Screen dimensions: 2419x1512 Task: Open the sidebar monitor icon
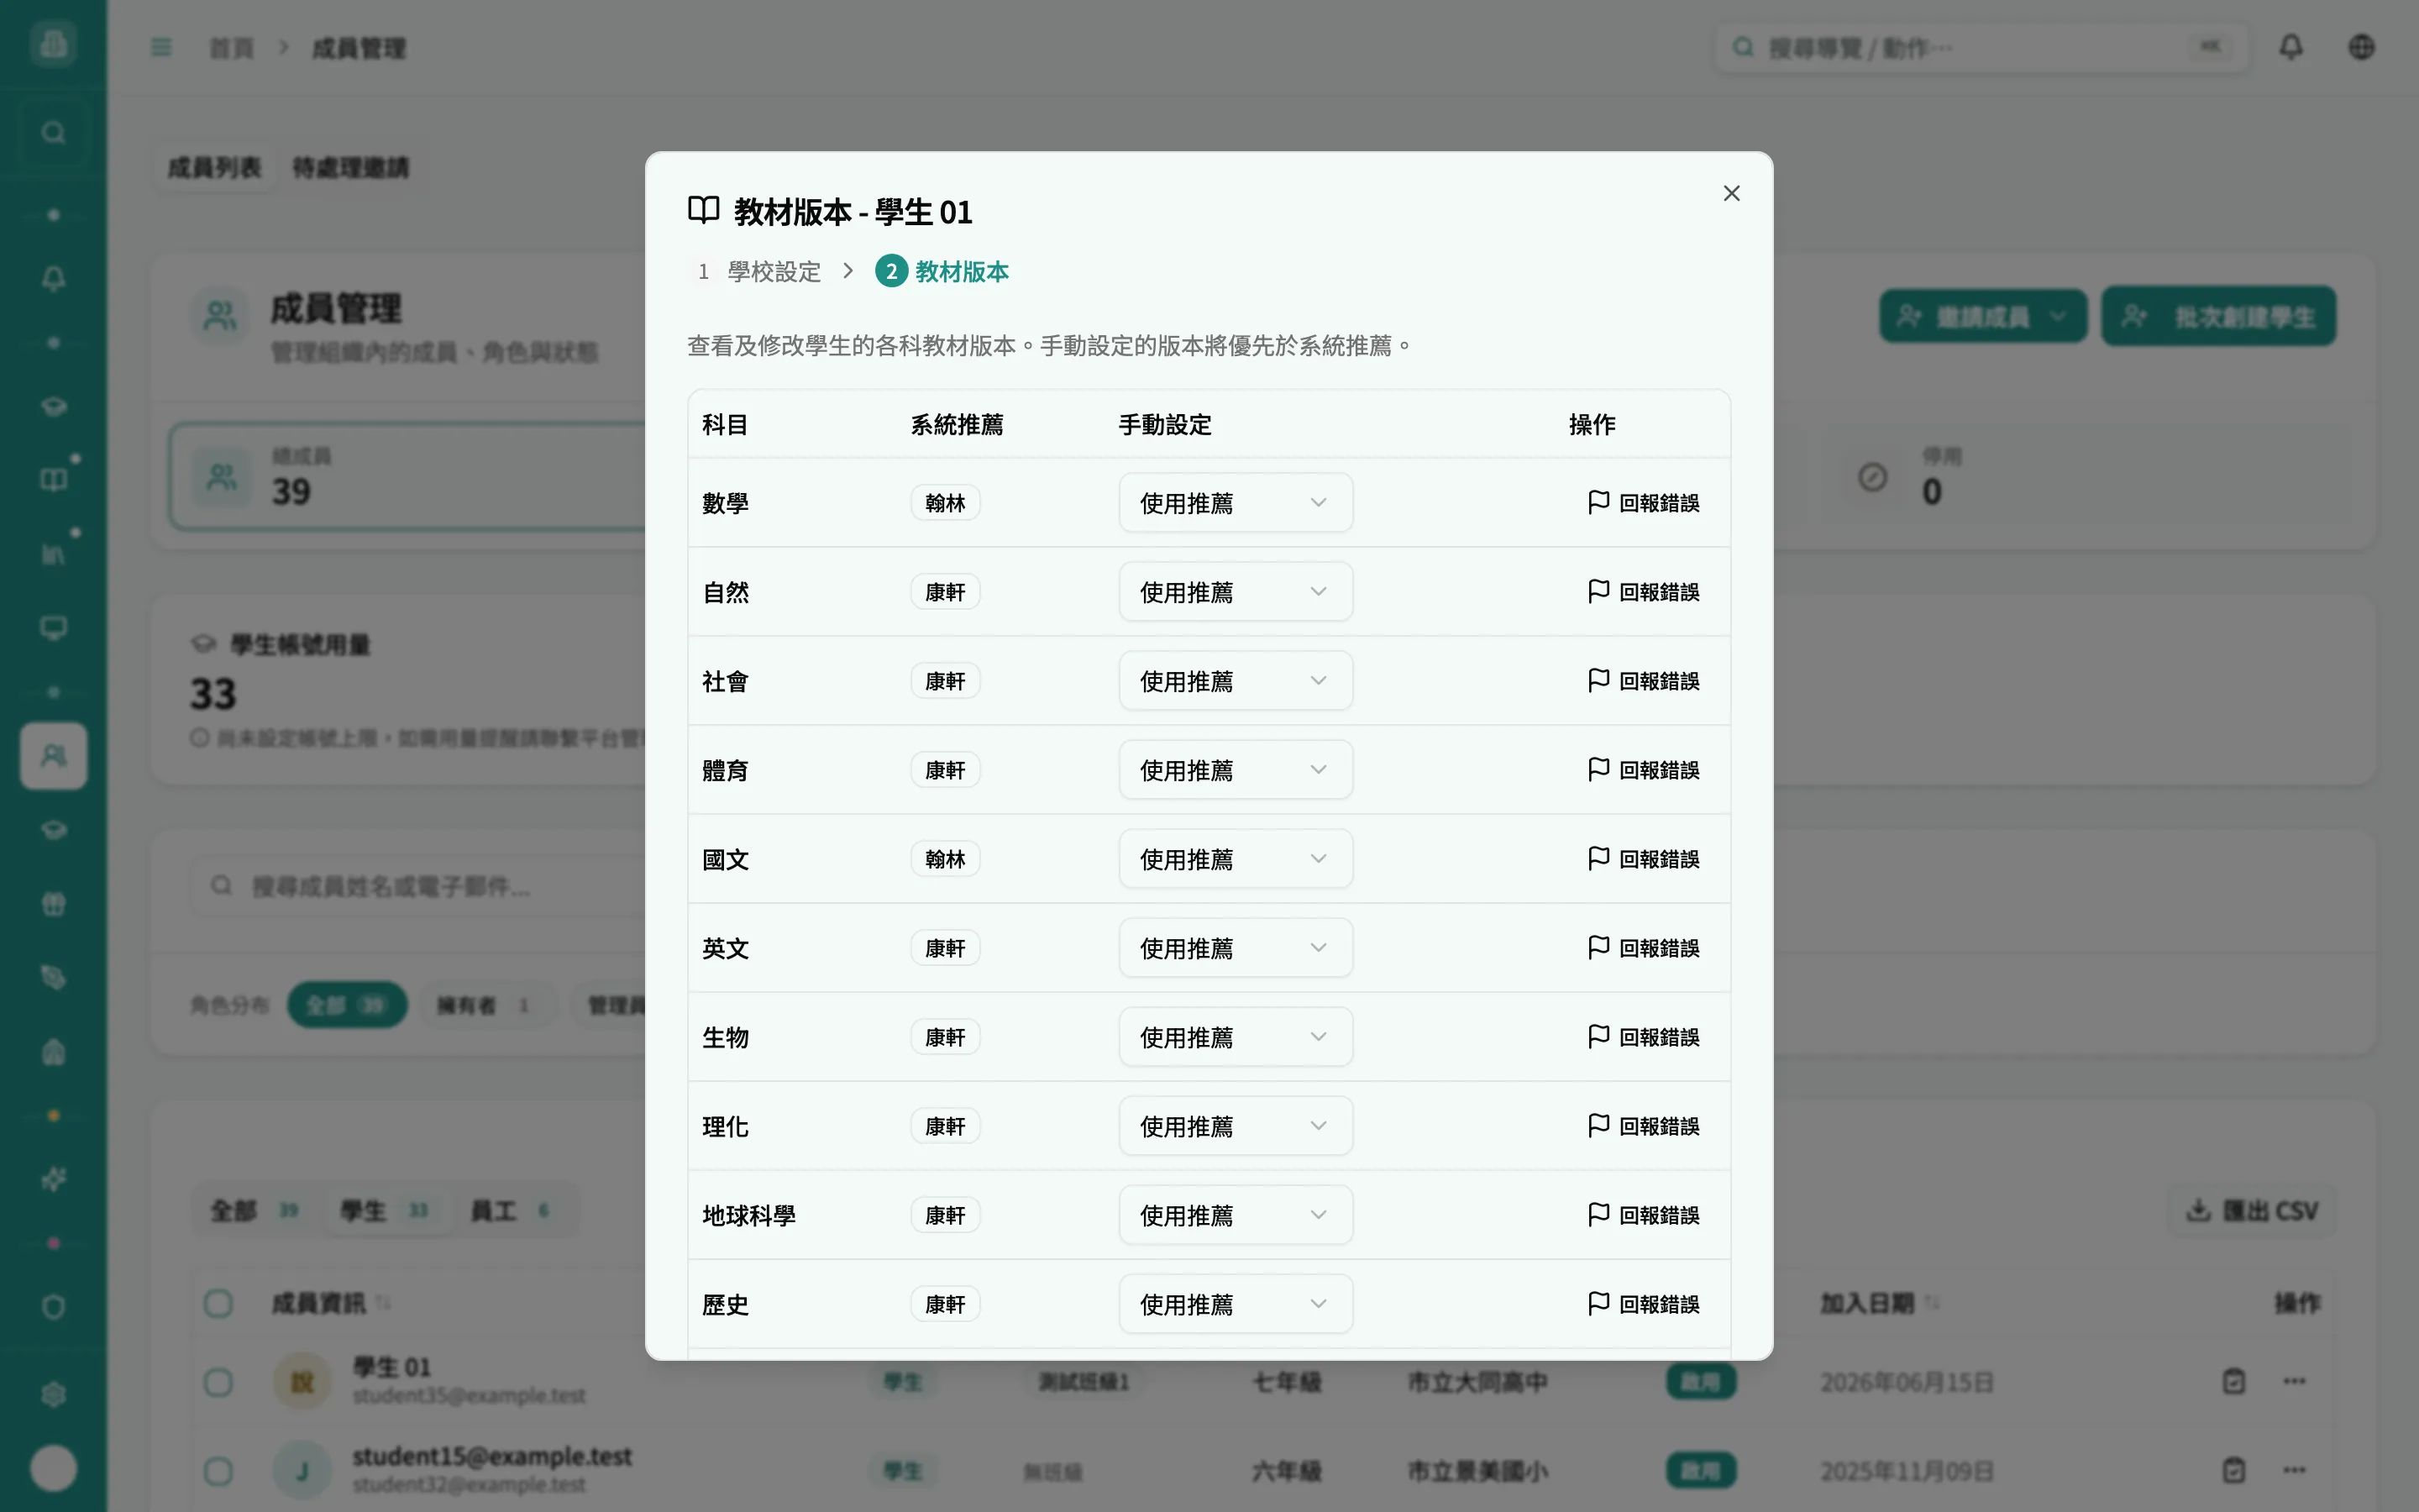point(53,628)
